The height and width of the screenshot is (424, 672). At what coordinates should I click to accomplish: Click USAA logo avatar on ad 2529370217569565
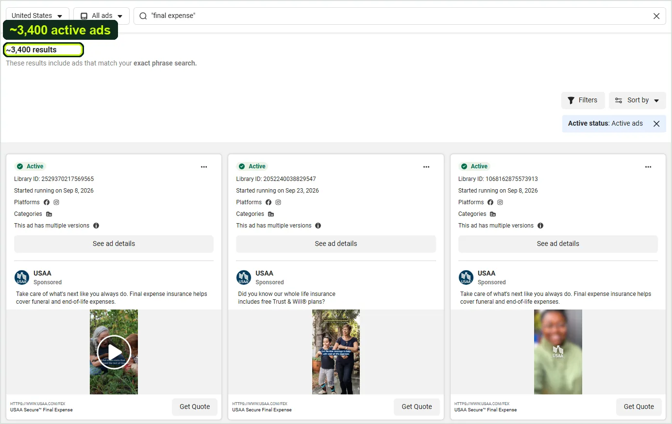[22, 277]
